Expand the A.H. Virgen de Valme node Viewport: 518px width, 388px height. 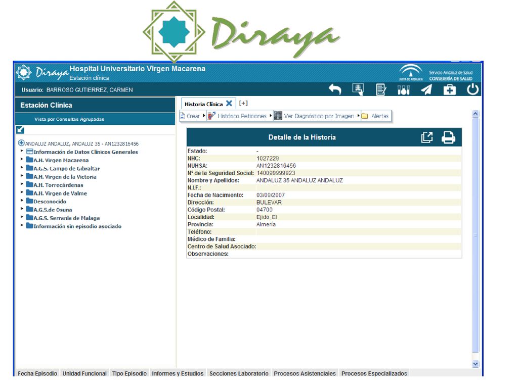point(22,192)
